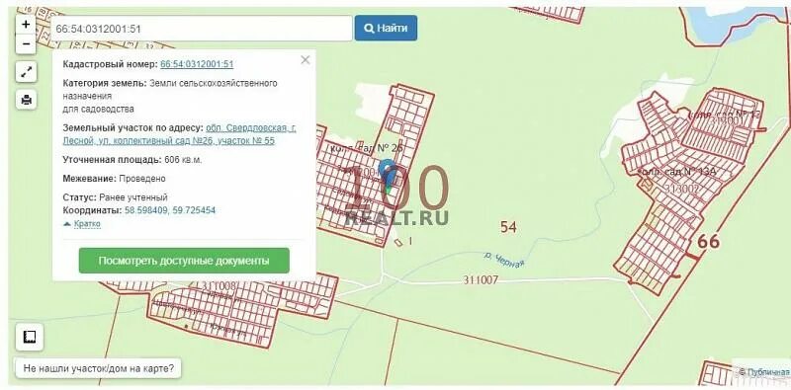Print the map using printer icon
The image size is (791, 390).
pyautogui.click(x=27, y=100)
